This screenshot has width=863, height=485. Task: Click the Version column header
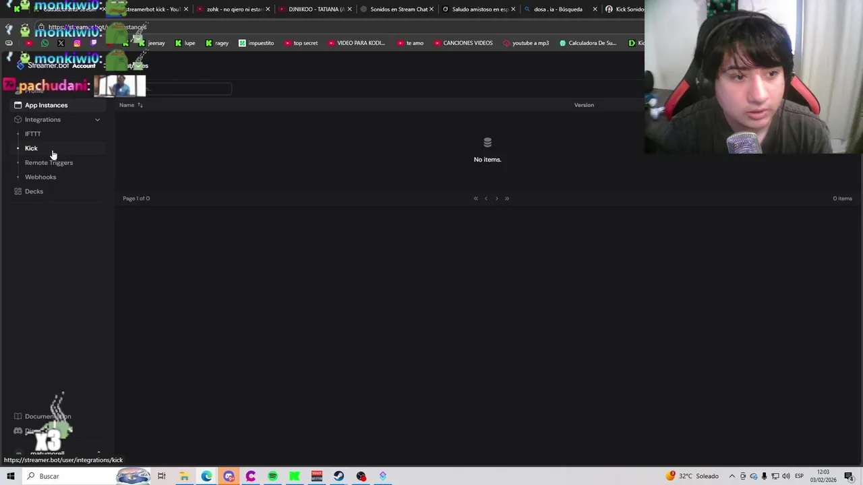click(584, 105)
